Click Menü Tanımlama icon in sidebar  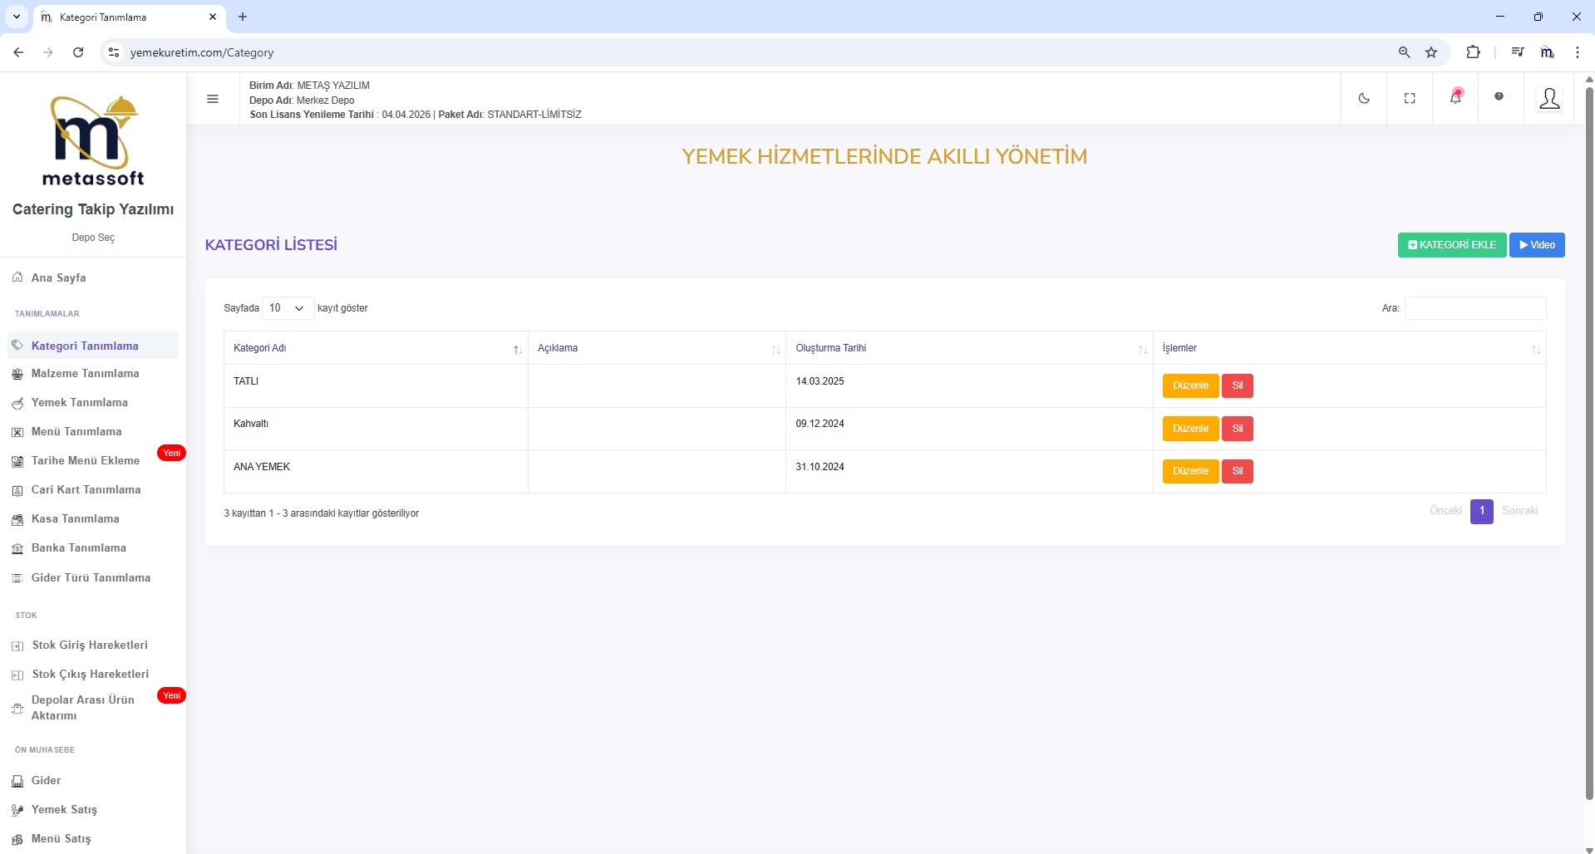click(x=17, y=432)
